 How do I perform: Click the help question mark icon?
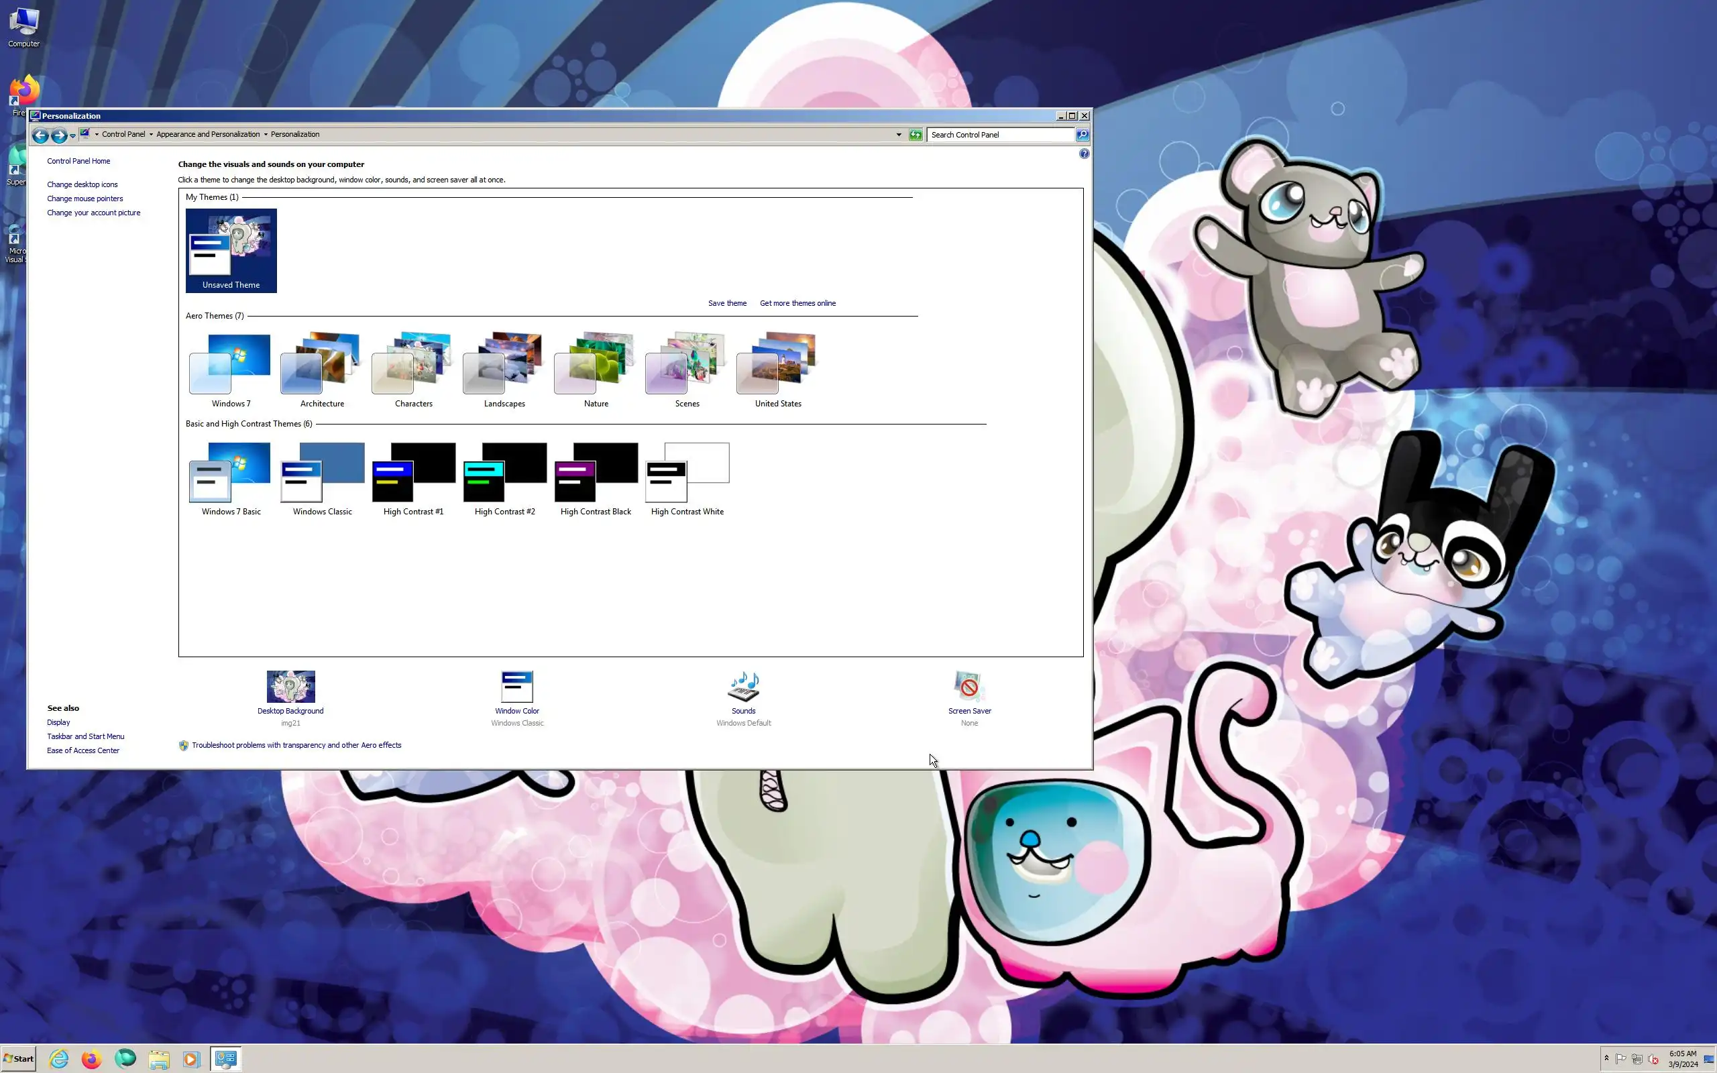(x=1083, y=154)
